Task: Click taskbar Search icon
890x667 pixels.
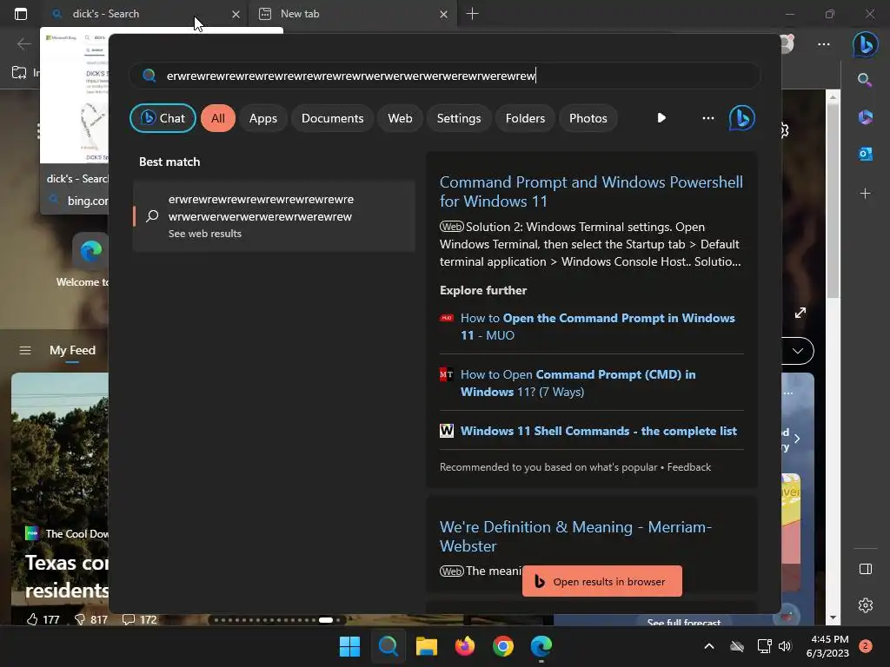Action: click(389, 646)
